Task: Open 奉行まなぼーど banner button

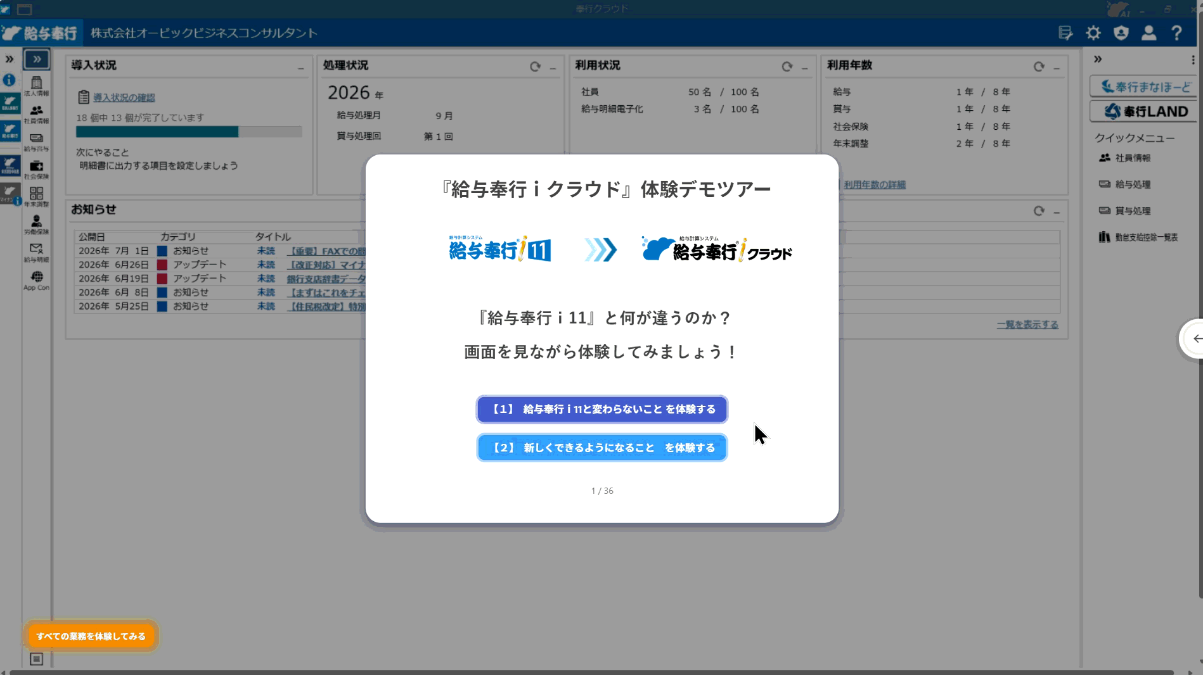Action: 1145,87
